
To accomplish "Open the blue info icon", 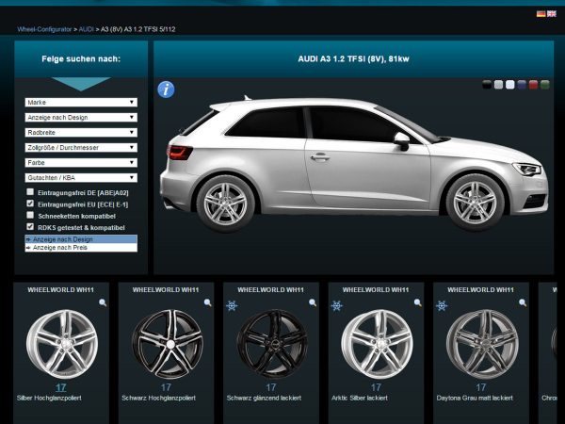I will click(x=166, y=90).
